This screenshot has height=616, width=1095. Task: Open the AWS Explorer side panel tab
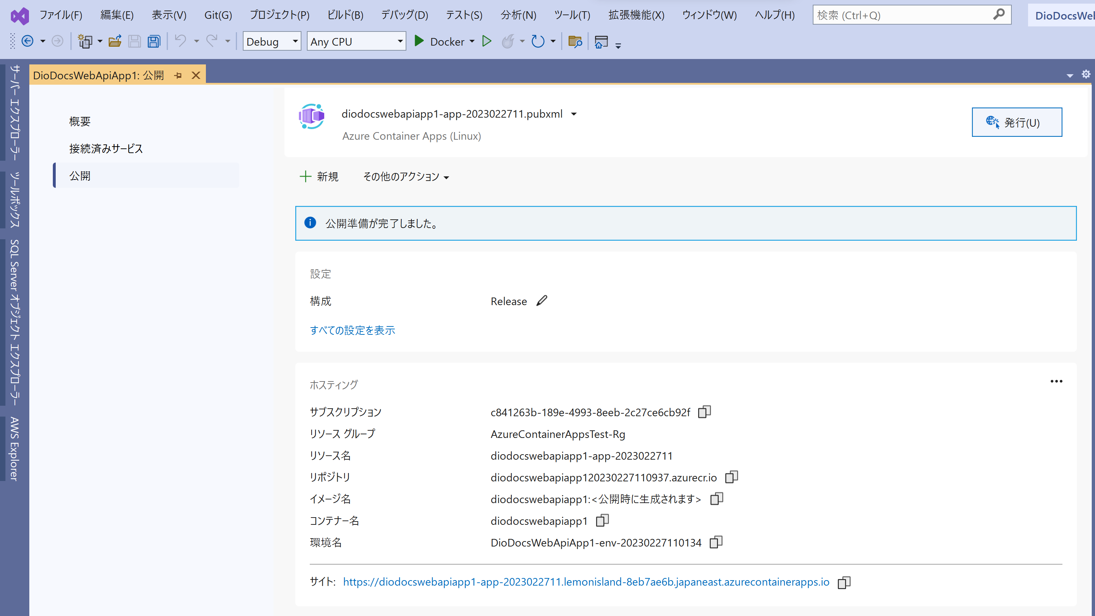coord(14,448)
